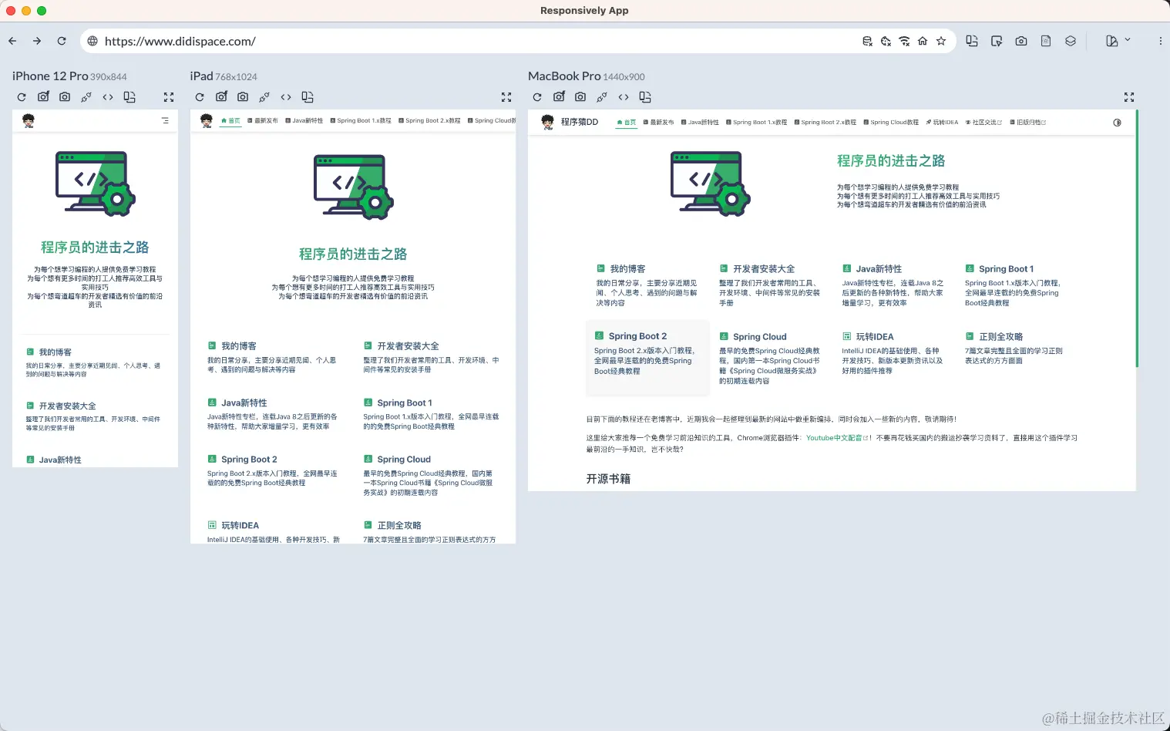Toggle event mirroring plug for iPhone 12 Pro
The image size is (1170, 731).
point(86,97)
